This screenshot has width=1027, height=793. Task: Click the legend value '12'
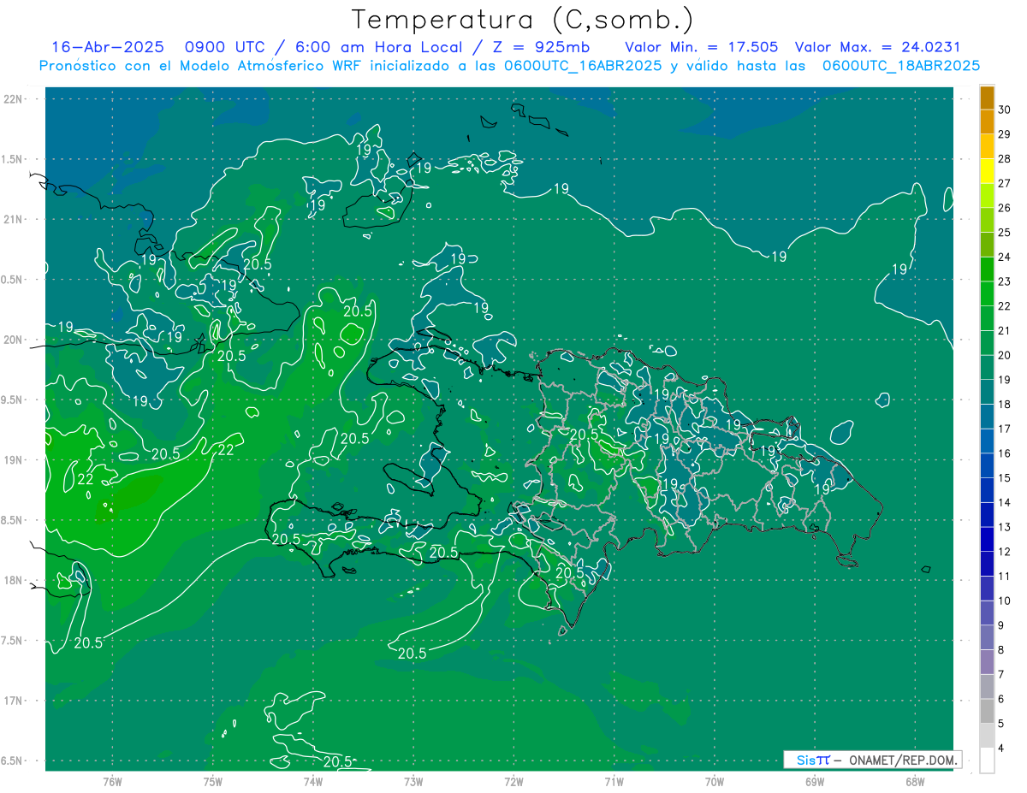tap(1005, 552)
